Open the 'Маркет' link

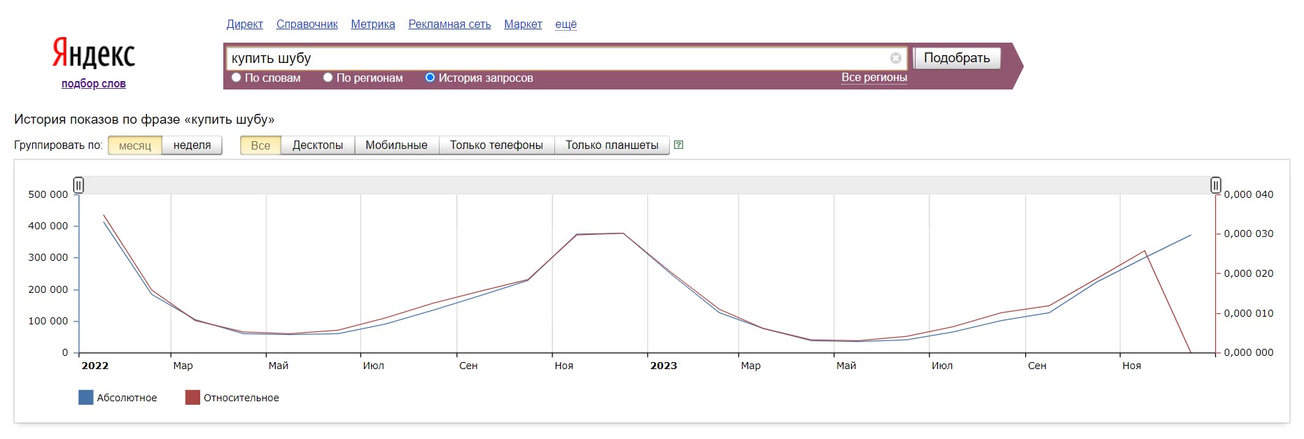click(x=523, y=24)
